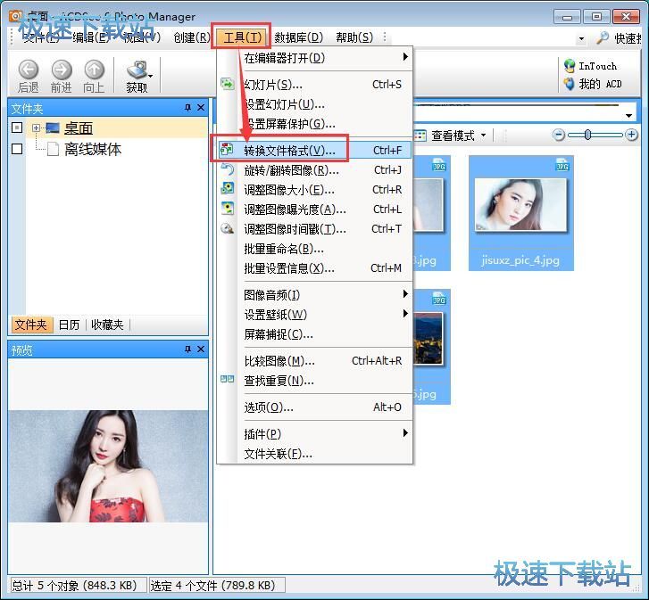
Task: Switch to the 日历 tab
Action: [69, 325]
